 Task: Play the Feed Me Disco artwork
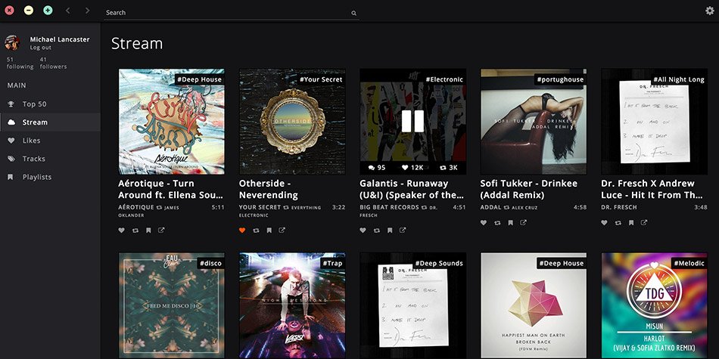pyautogui.click(x=172, y=305)
